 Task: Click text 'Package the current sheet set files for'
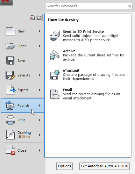click(x=94, y=55)
